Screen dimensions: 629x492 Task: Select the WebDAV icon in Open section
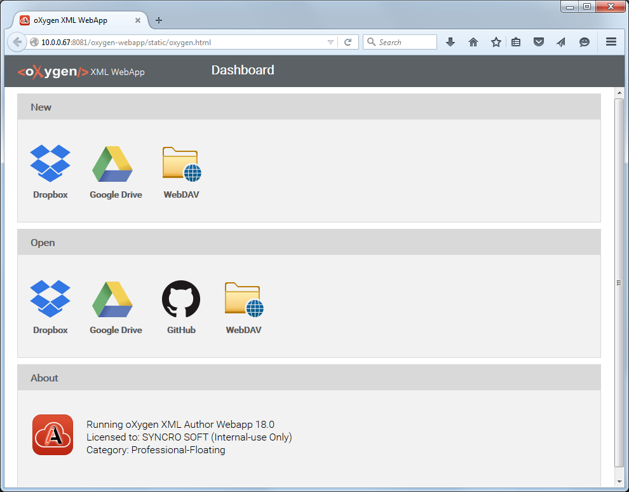(244, 300)
